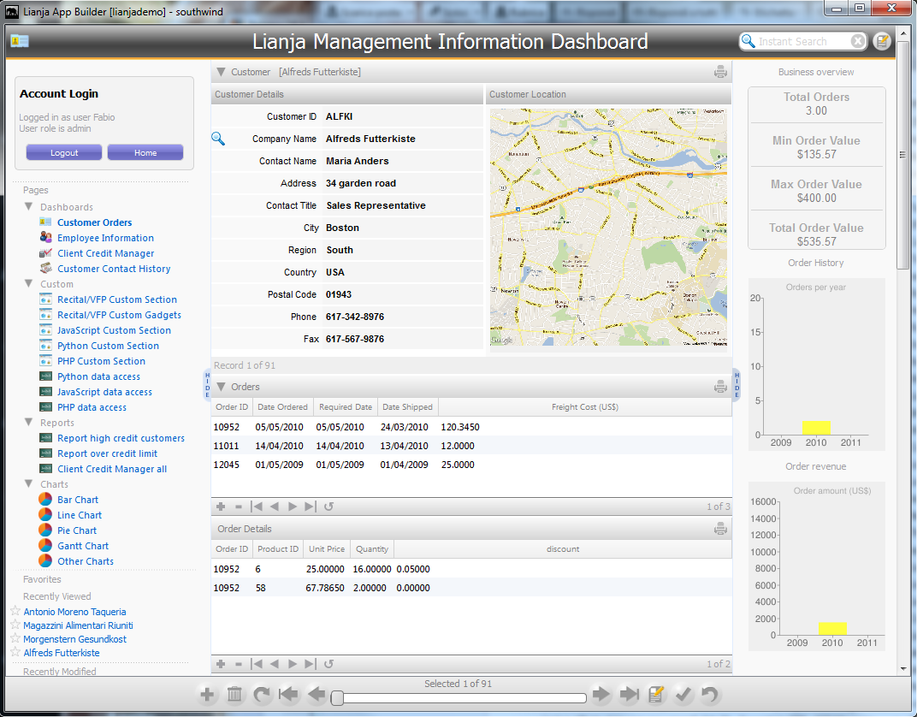The width and height of the screenshot is (917, 717).
Task: Toggle favorite star for Alfreds Futterkiste
Action: [15, 652]
